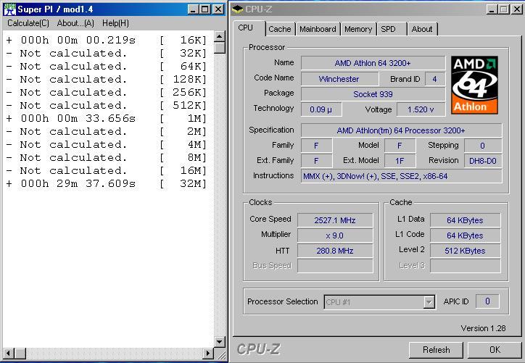Click Super PI horizontal scrollbar right arrow
Screen dimensions: 525x363
pos(208,353)
